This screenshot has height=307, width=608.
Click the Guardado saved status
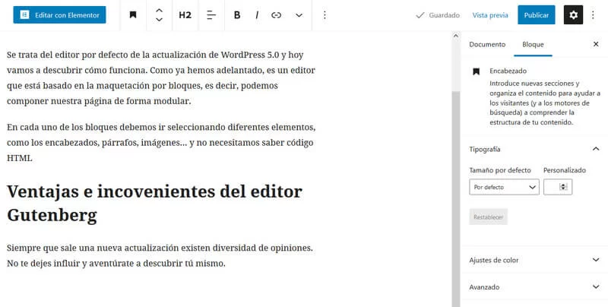[x=438, y=15]
